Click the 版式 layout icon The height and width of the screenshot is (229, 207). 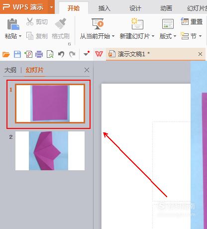click(x=168, y=24)
